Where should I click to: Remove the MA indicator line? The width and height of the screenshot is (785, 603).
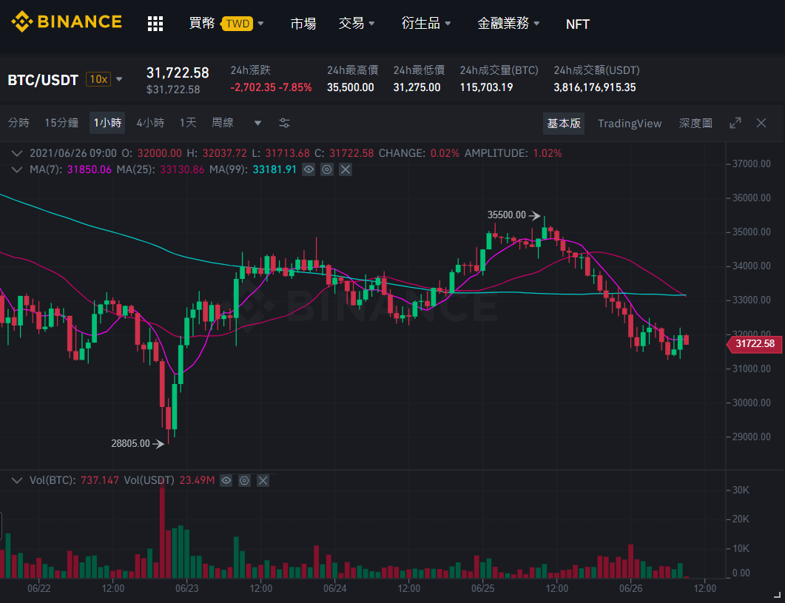click(x=346, y=169)
